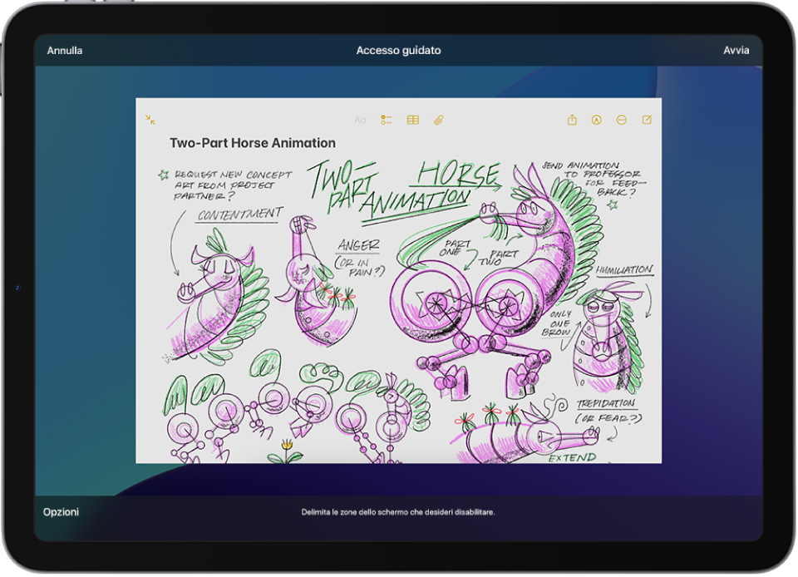Viewport: 798px width, 577px height.
Task: Tap Annulla to cancel Guided Access
Action: [x=65, y=51]
